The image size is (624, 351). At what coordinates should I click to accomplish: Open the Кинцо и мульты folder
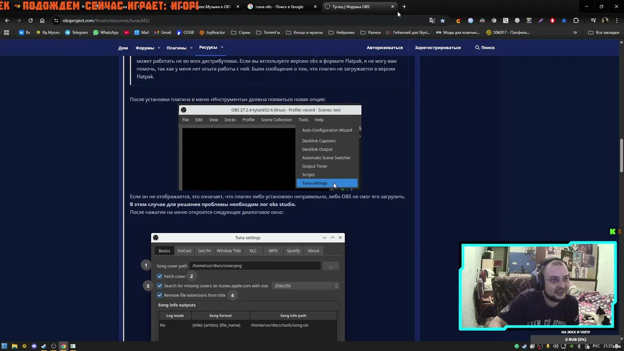[x=304, y=33]
